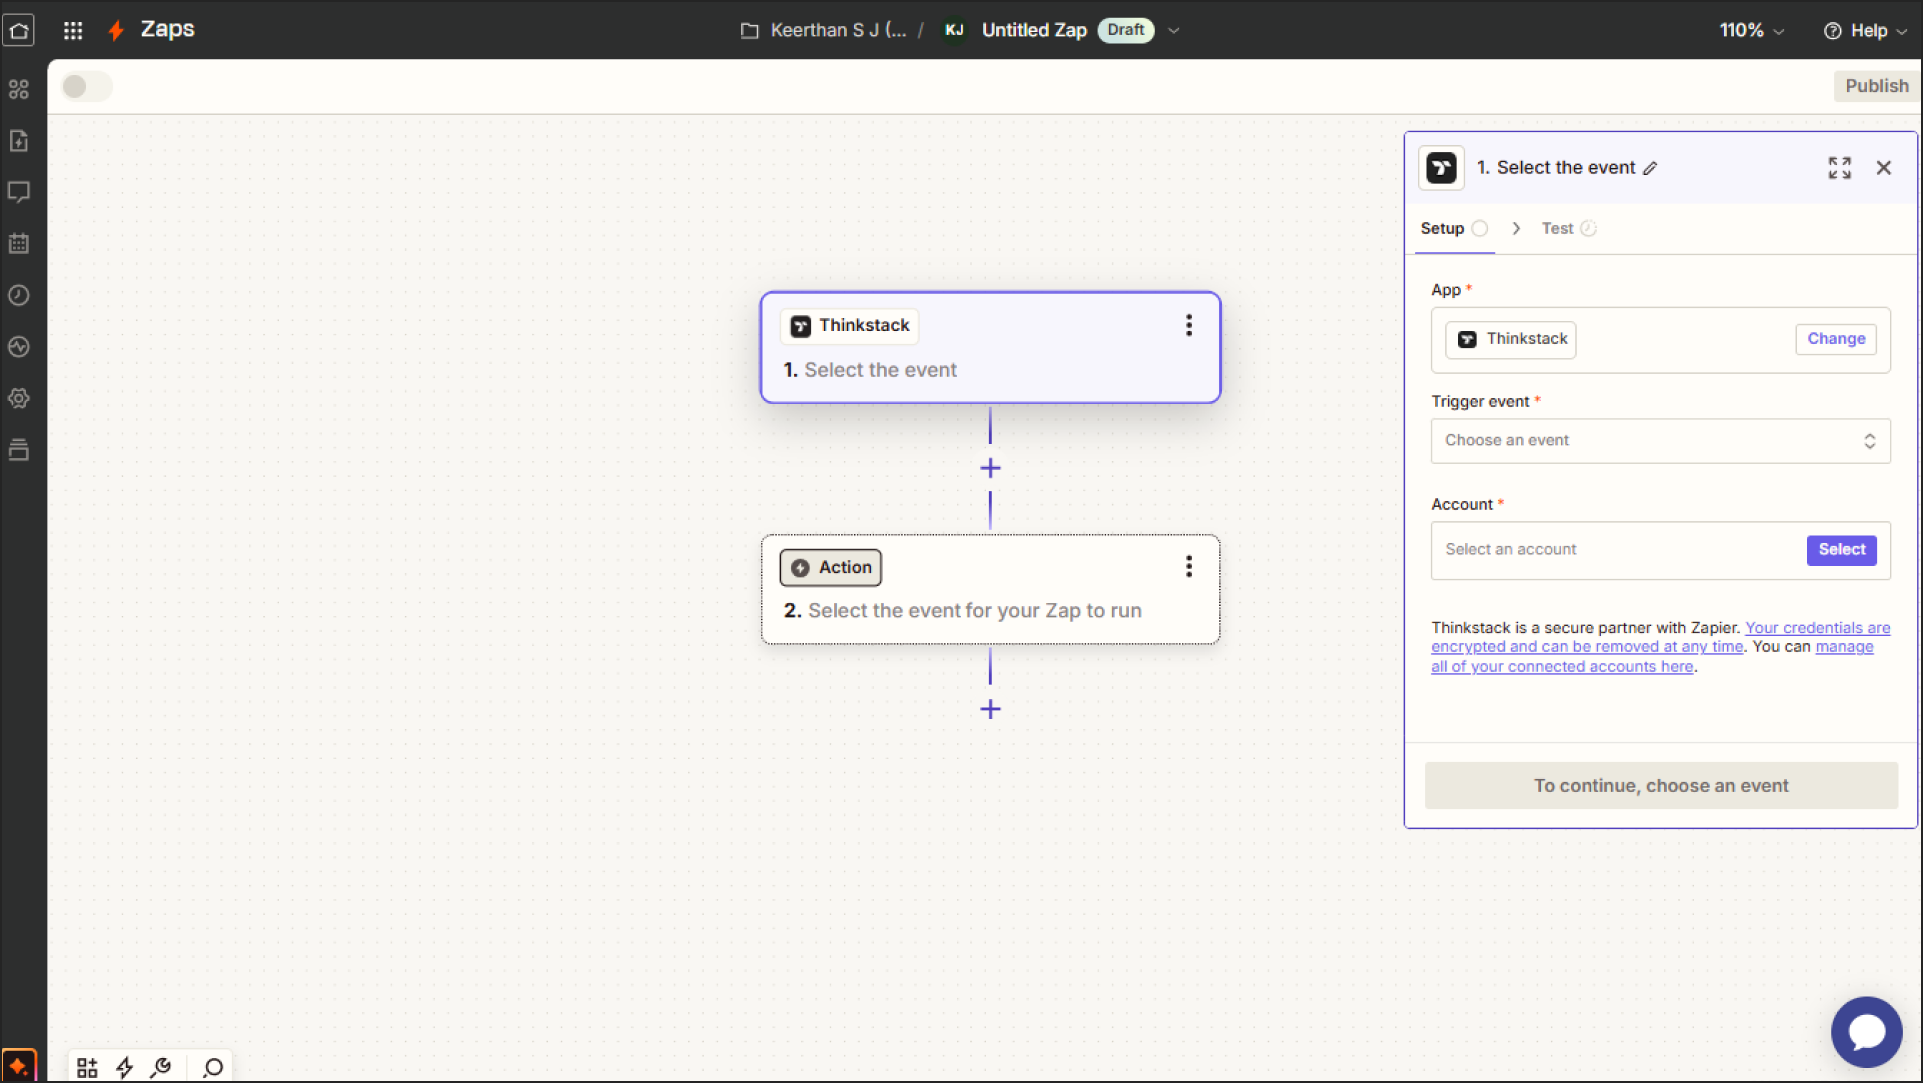1923x1083 pixels.
Task: Add a step between Thinkstack and Action
Action: 990,468
